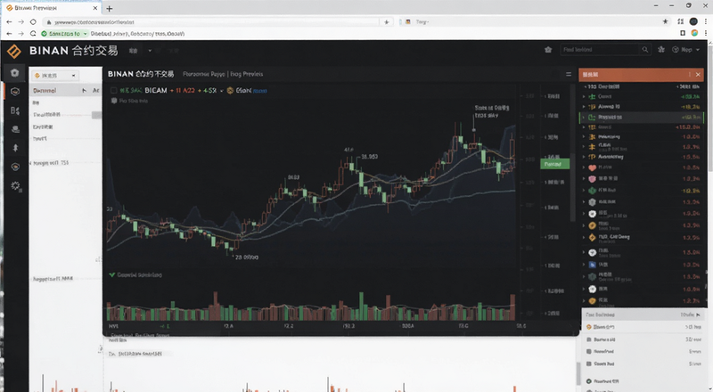Image resolution: width=713 pixels, height=392 pixels.
Task: Toggle the green checkmark above the volume bars
Action: click(x=112, y=274)
